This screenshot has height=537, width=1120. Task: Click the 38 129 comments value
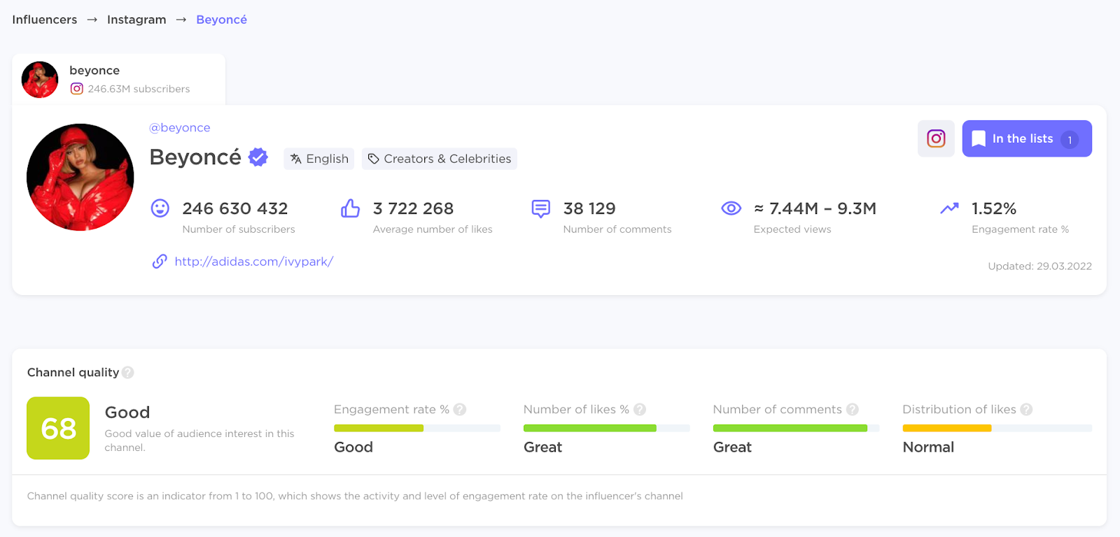tap(589, 208)
